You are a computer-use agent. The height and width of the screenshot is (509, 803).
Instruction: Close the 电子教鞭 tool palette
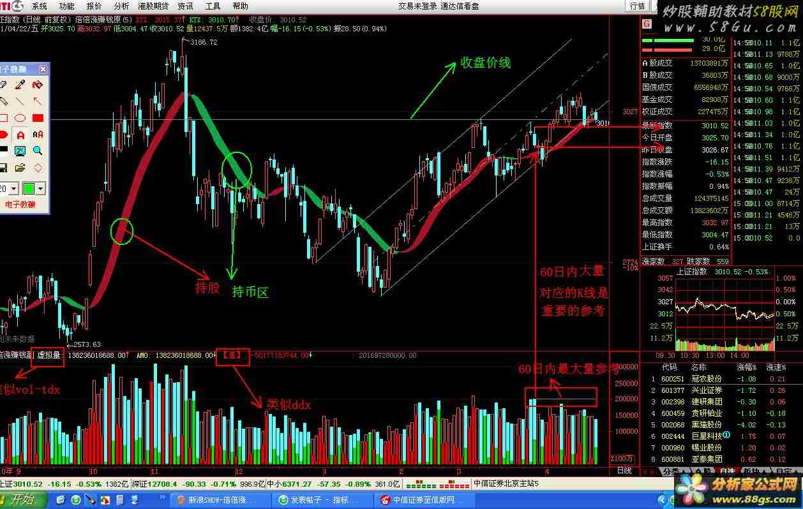point(43,69)
